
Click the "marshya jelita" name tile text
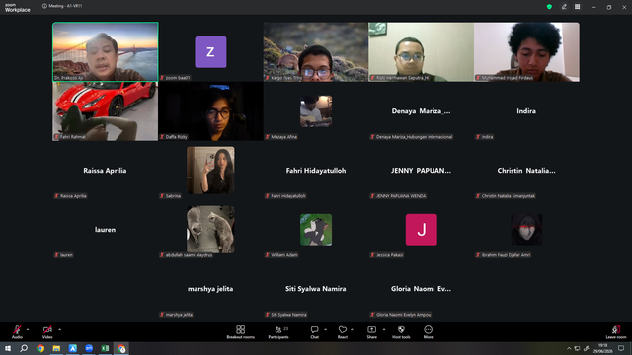(x=210, y=289)
